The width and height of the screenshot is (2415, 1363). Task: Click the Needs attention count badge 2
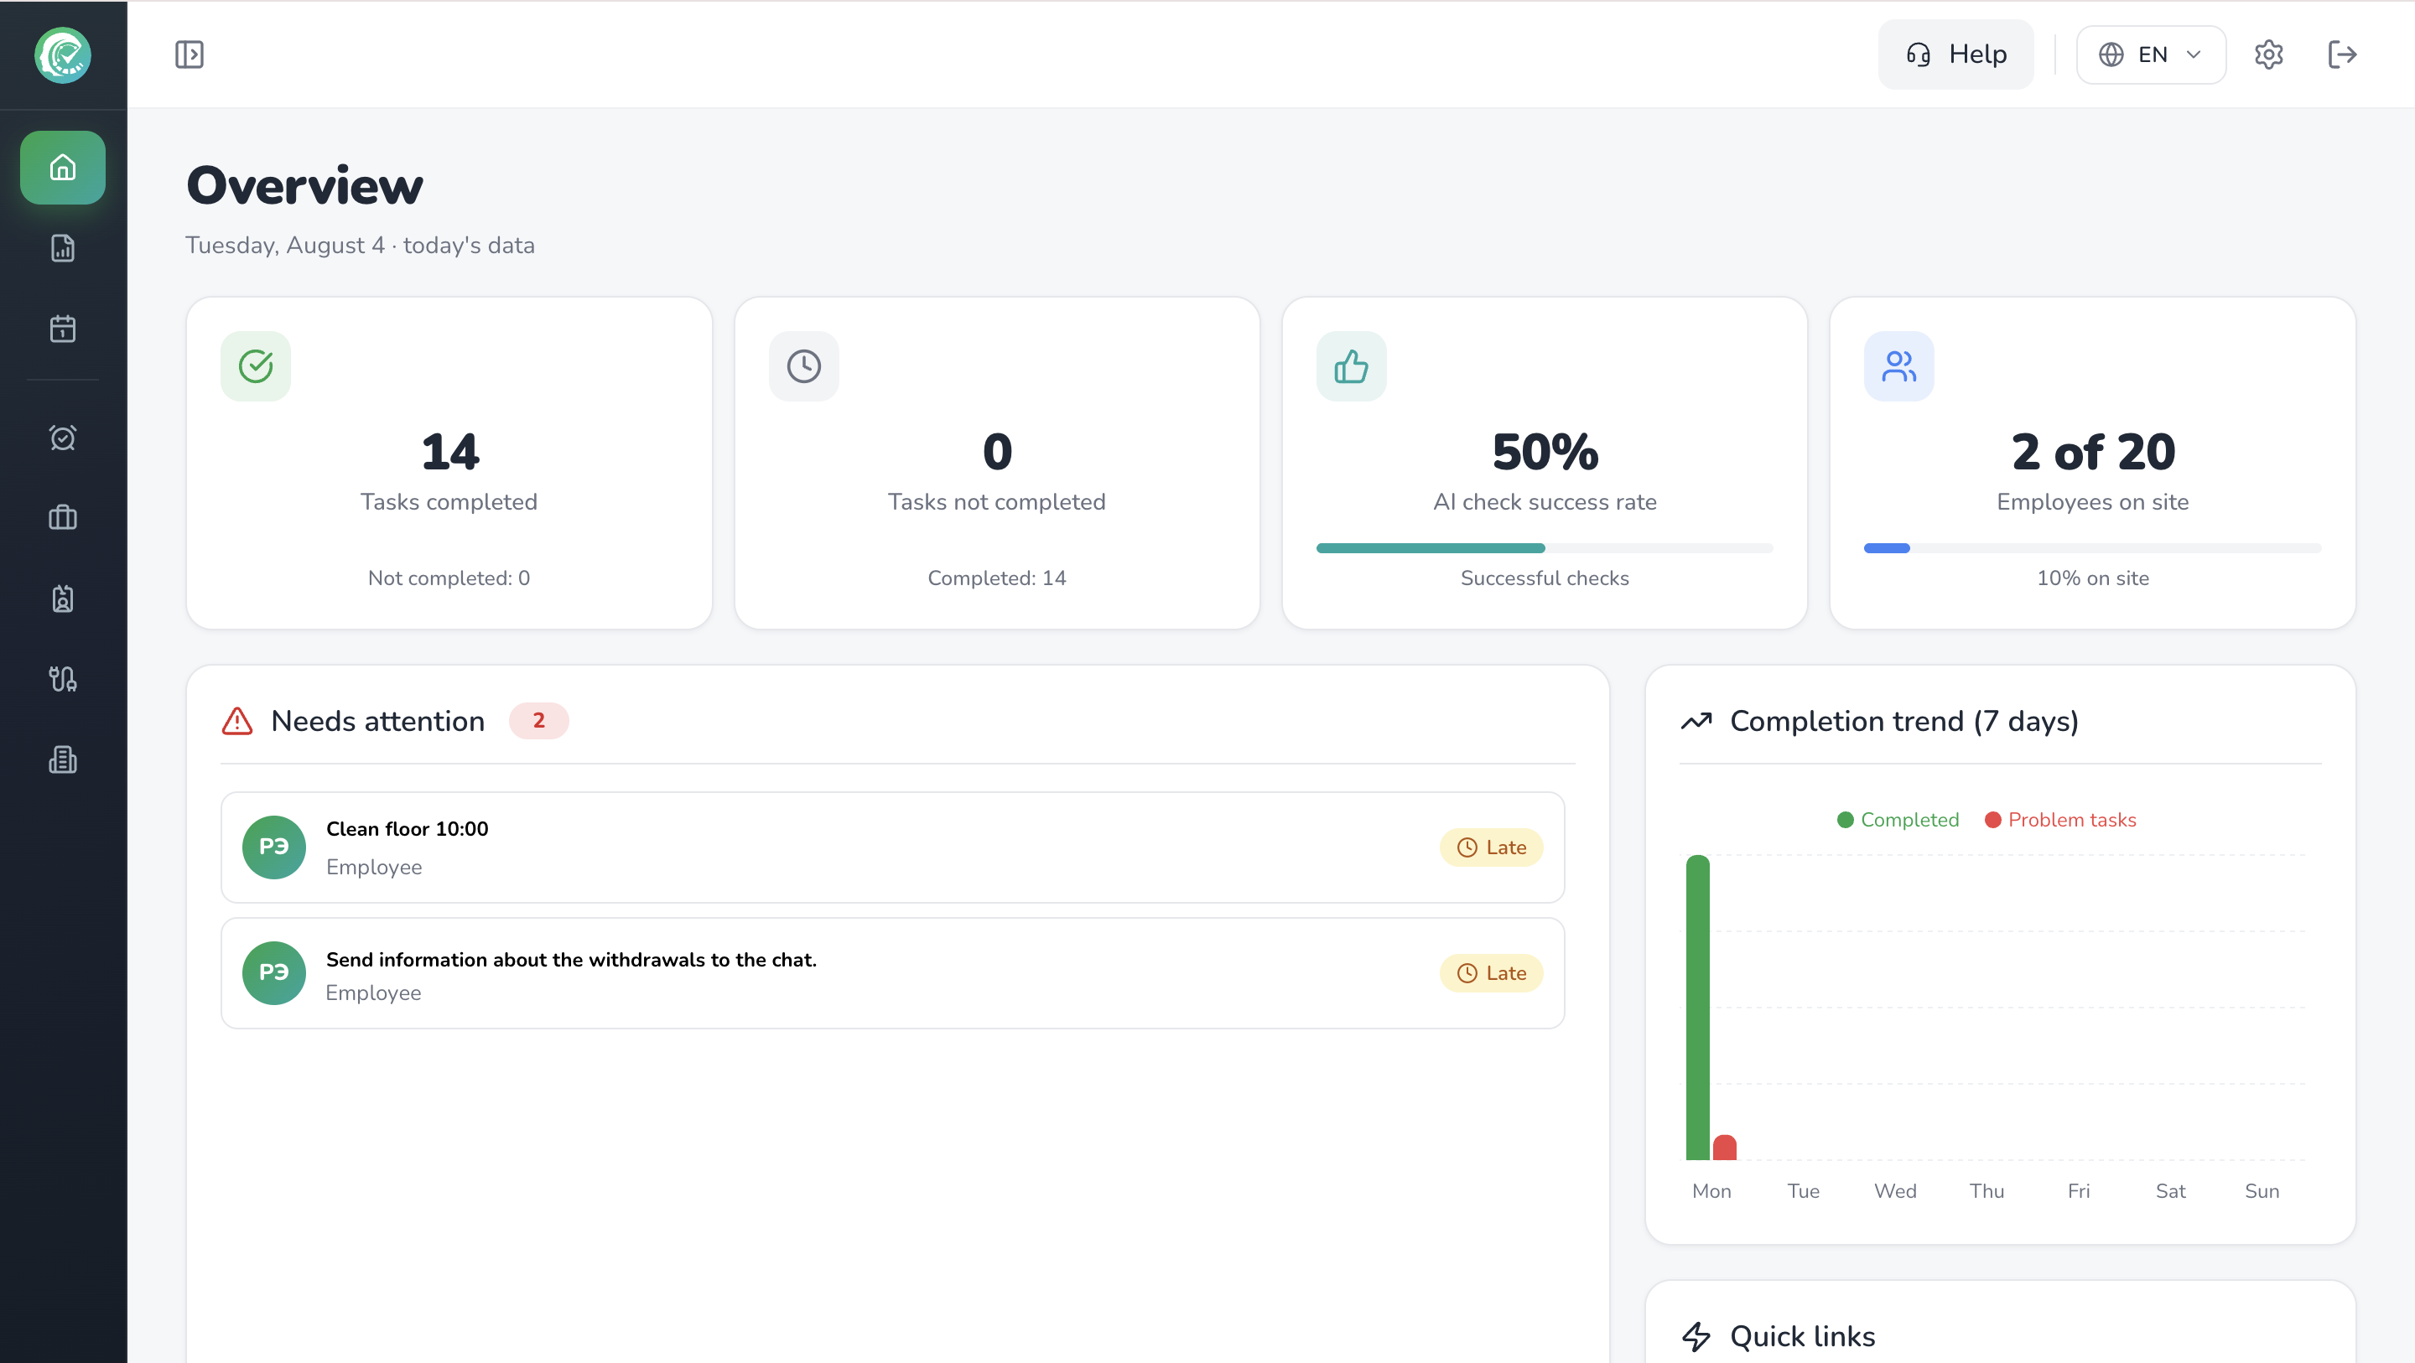pyautogui.click(x=539, y=721)
